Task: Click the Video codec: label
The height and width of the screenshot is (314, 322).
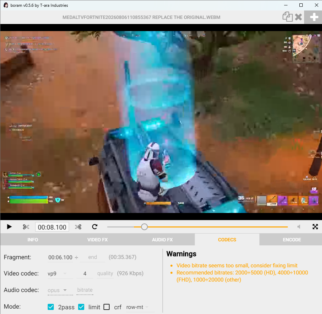Action: (21, 273)
